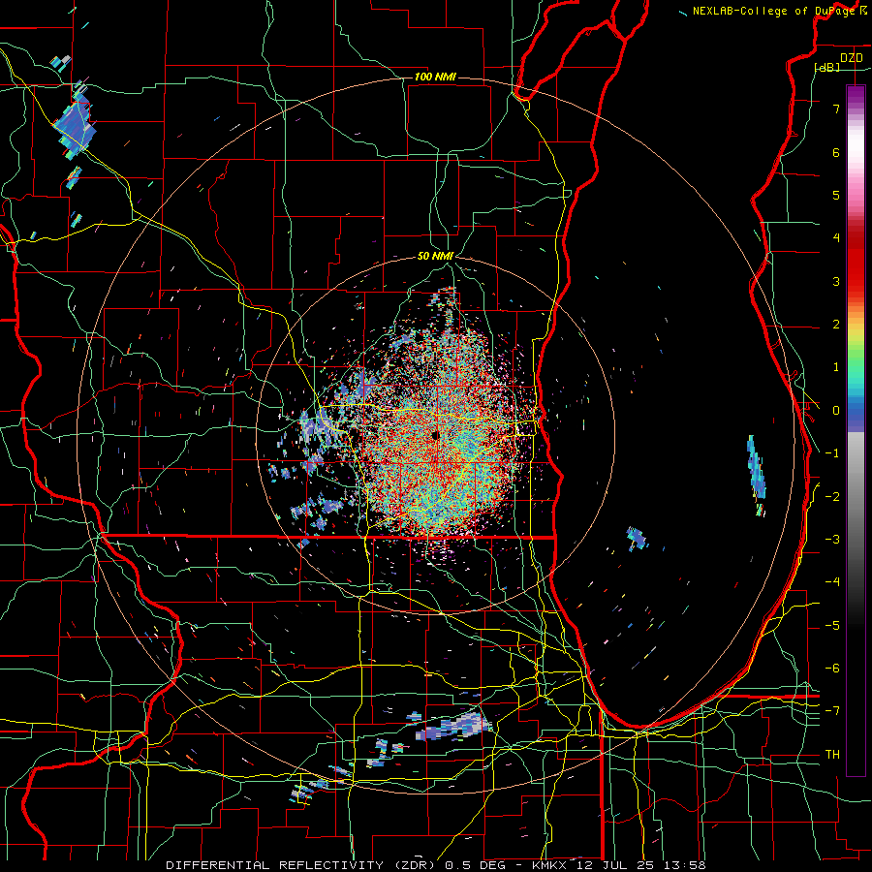Image resolution: width=872 pixels, height=872 pixels.
Task: Click the 7 value on the ZDR scale
Action: point(836,109)
